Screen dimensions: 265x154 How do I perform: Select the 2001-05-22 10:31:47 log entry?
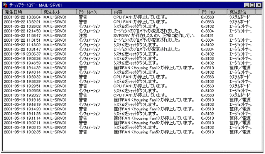[132, 49]
